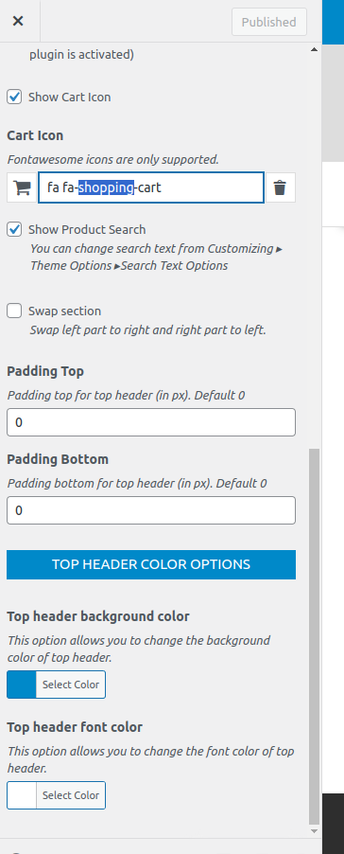
Task: Open Select Color for top header font
Action: point(71,795)
